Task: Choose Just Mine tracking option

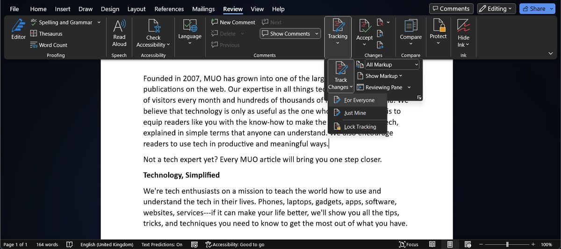Action: (358, 113)
